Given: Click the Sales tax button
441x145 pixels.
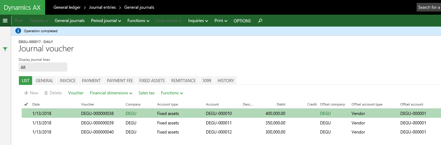Looking at the screenshot, I should pos(147,93).
